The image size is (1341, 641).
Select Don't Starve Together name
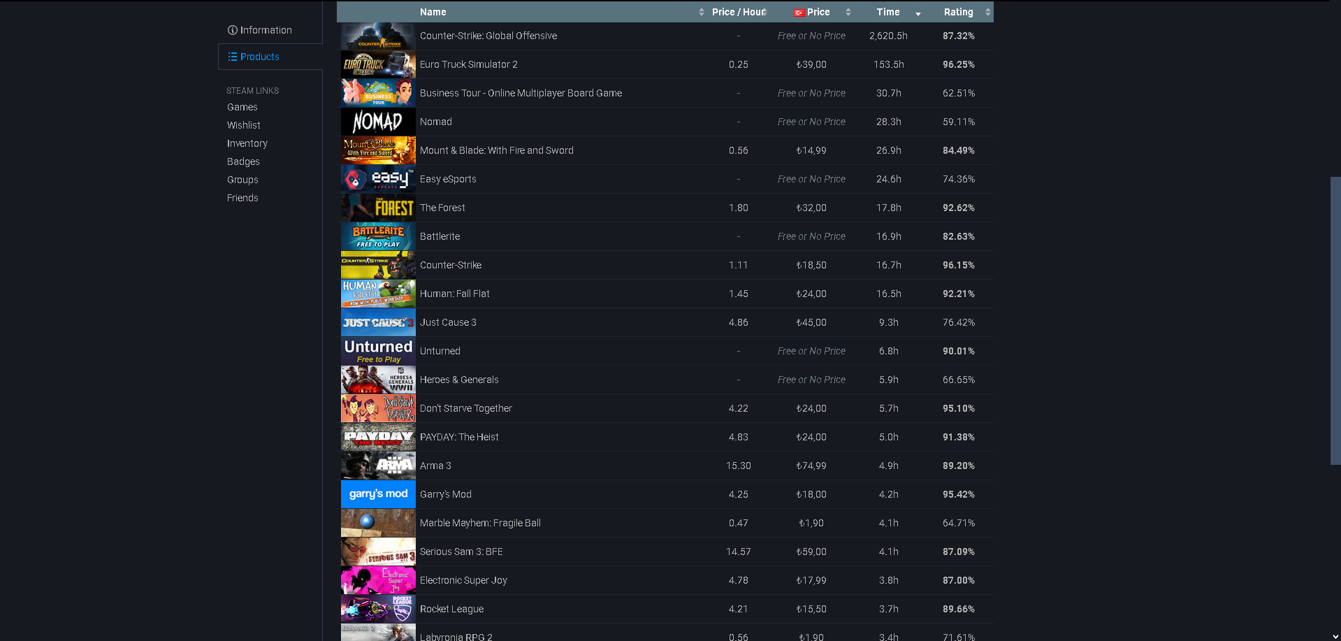[466, 408]
